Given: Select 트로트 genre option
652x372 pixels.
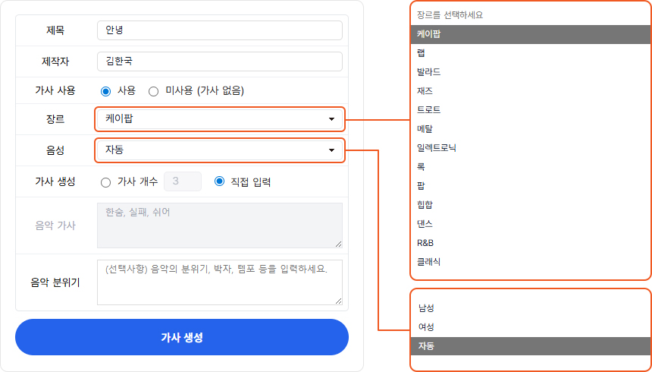Looking at the screenshot, I should pyautogui.click(x=429, y=110).
